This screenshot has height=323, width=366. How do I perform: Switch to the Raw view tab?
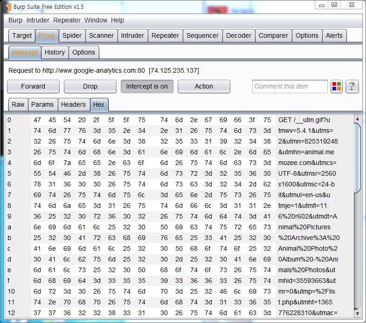point(18,104)
